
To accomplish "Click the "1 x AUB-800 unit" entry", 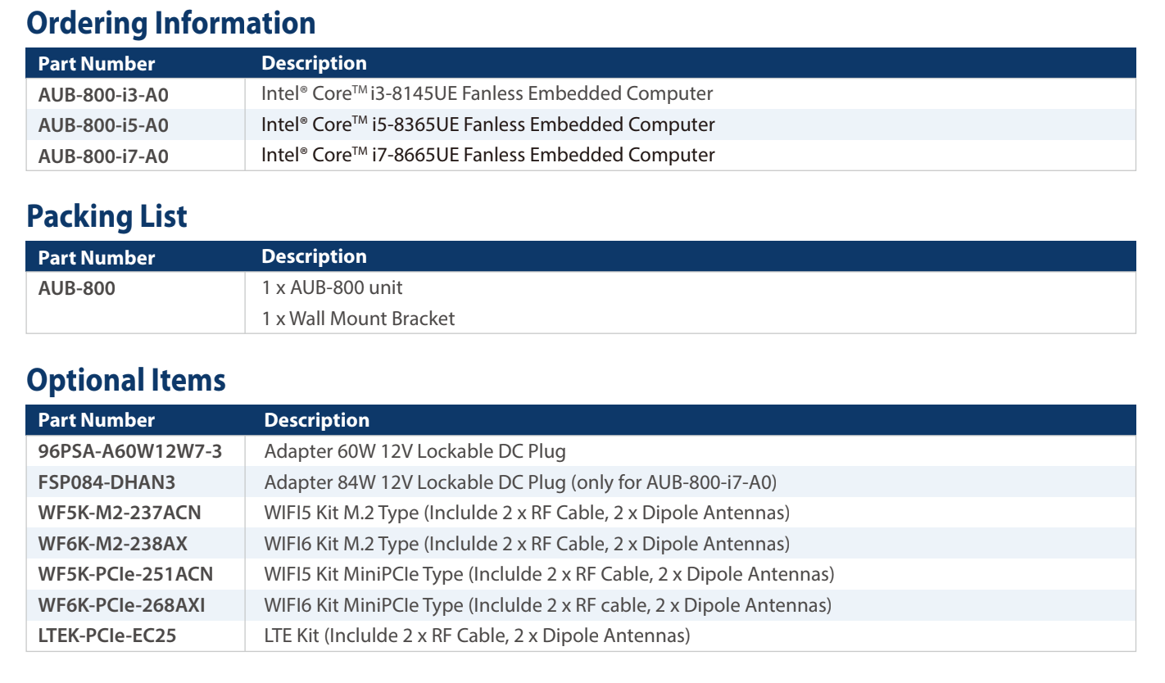I will 332,288.
